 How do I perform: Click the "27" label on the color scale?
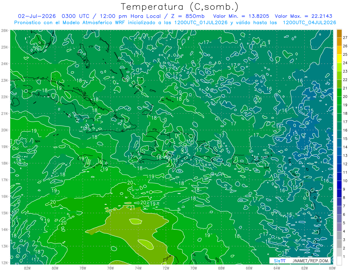pos(345,38)
